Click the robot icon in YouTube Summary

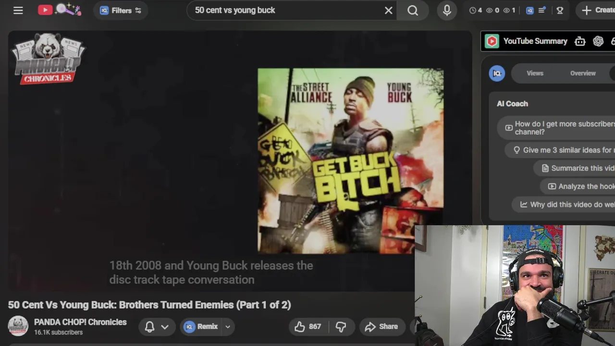pos(580,41)
